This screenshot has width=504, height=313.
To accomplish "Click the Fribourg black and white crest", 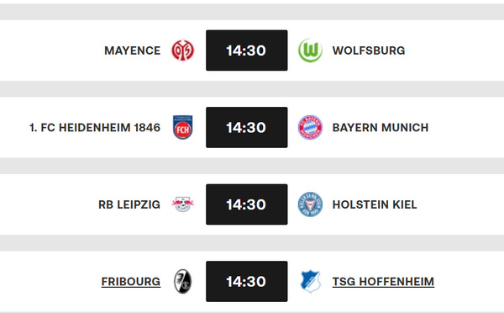I will (182, 281).
